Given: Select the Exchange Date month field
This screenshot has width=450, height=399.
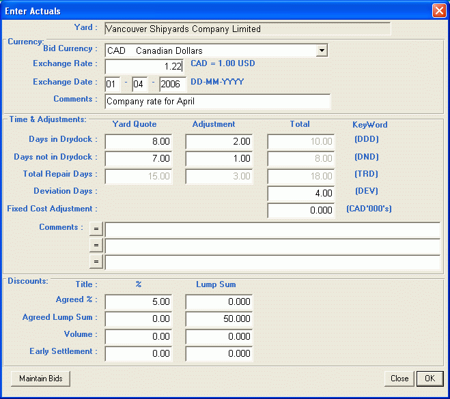Looking at the screenshot, I should click(x=140, y=84).
